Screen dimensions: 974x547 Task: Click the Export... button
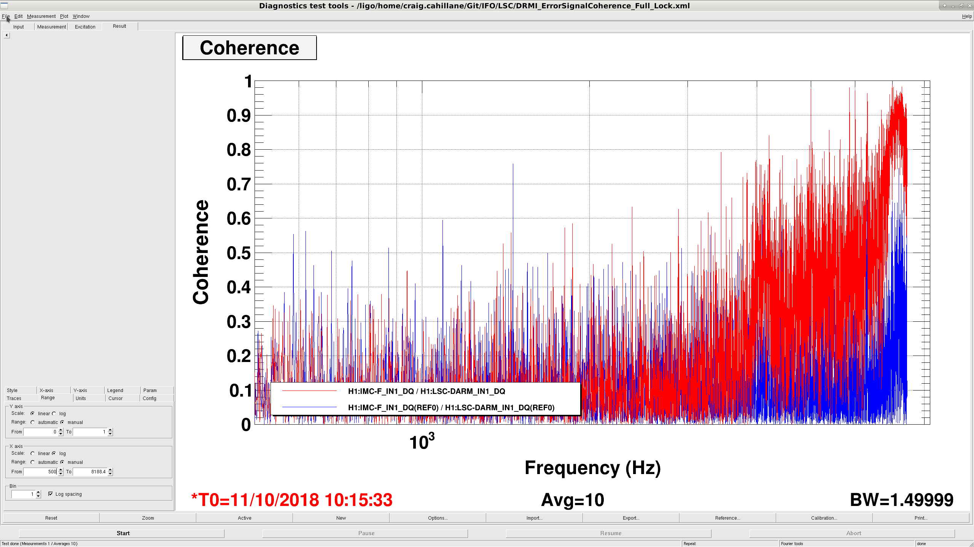click(631, 518)
